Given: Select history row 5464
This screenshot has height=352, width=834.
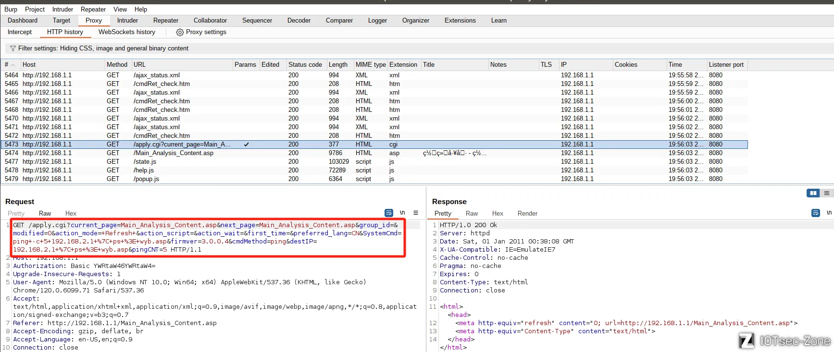Looking at the screenshot, I should pos(375,75).
